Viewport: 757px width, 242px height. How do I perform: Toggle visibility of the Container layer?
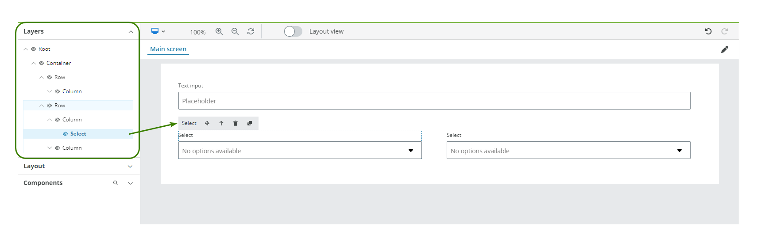coord(41,63)
